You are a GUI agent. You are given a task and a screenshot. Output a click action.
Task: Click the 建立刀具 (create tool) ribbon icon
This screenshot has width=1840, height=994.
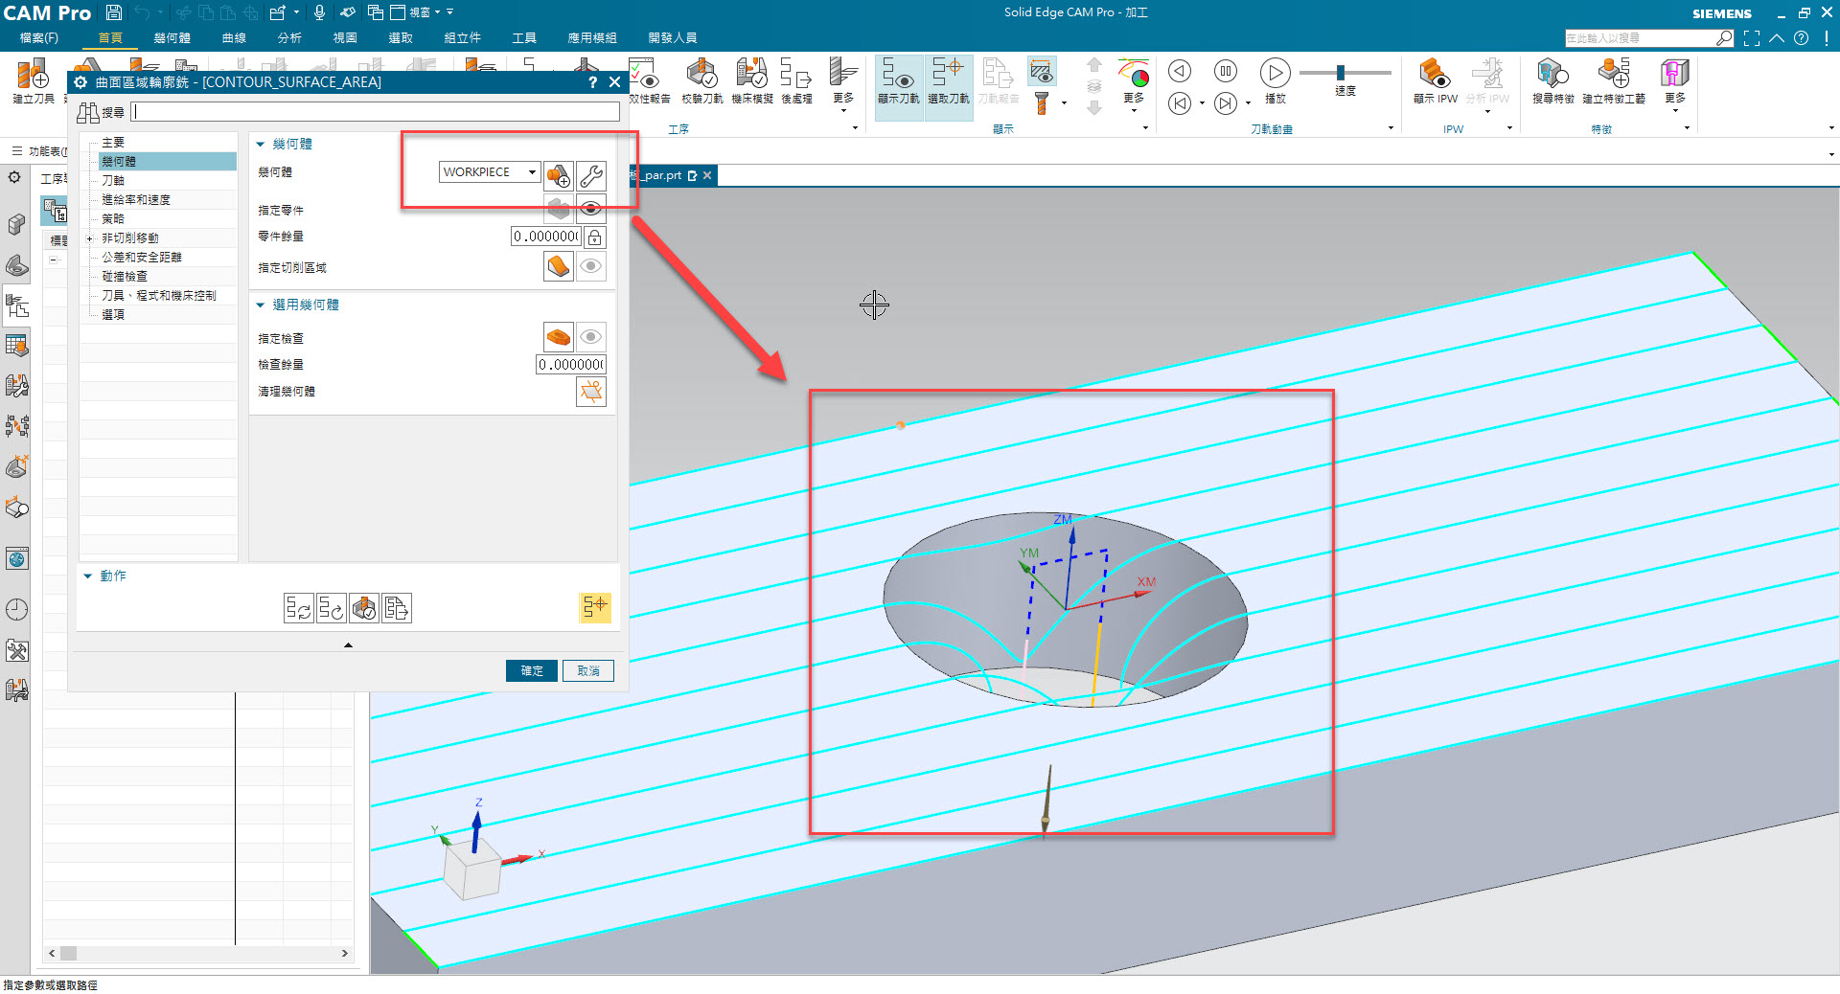[34, 80]
